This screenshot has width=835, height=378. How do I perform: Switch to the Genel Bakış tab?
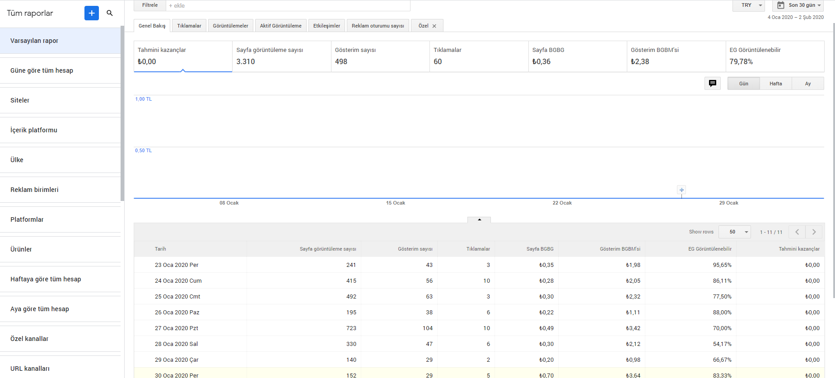(x=152, y=26)
